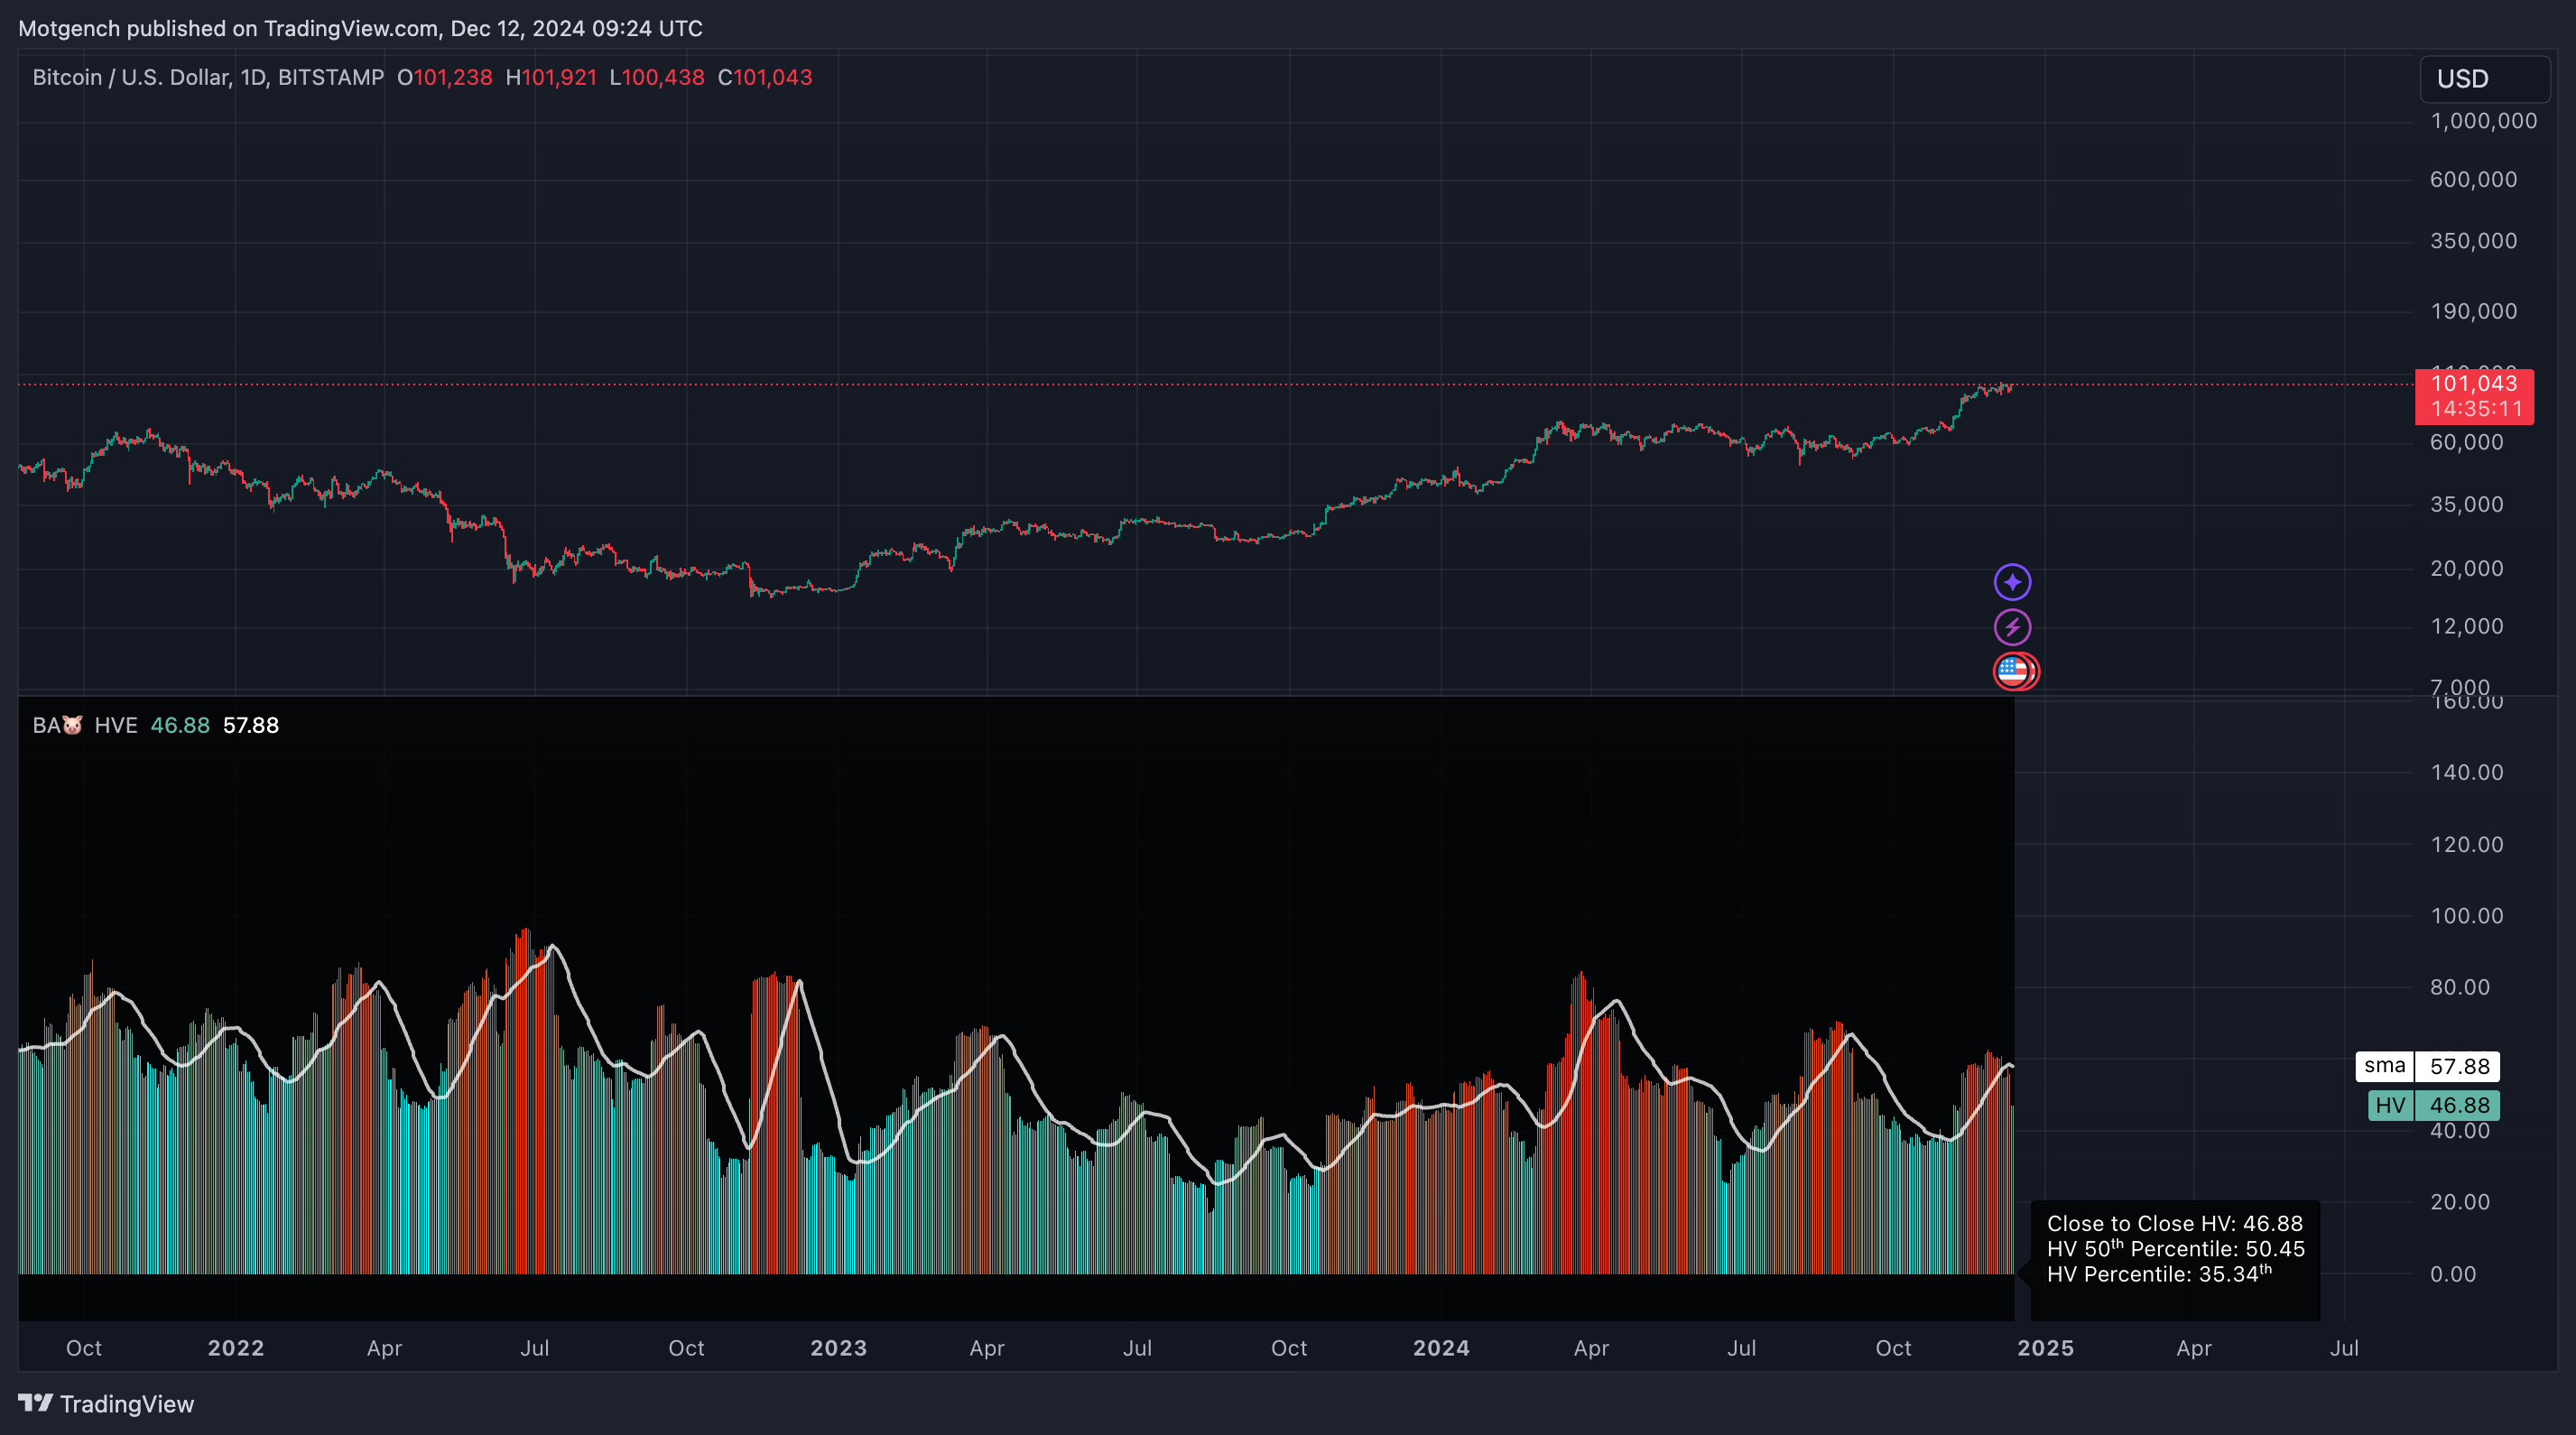The image size is (2576, 1435).
Task: Click the close price value C101,043
Action: click(x=765, y=78)
